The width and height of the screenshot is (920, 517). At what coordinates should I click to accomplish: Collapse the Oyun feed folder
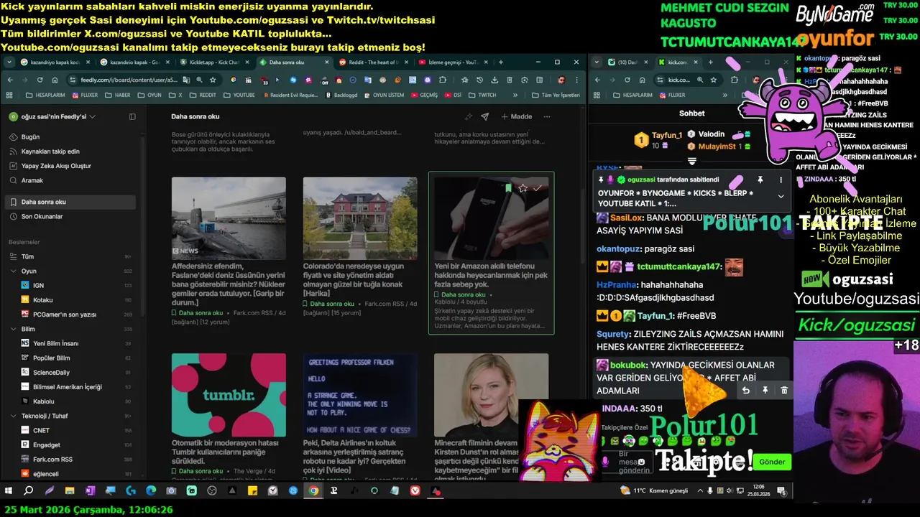(x=14, y=271)
